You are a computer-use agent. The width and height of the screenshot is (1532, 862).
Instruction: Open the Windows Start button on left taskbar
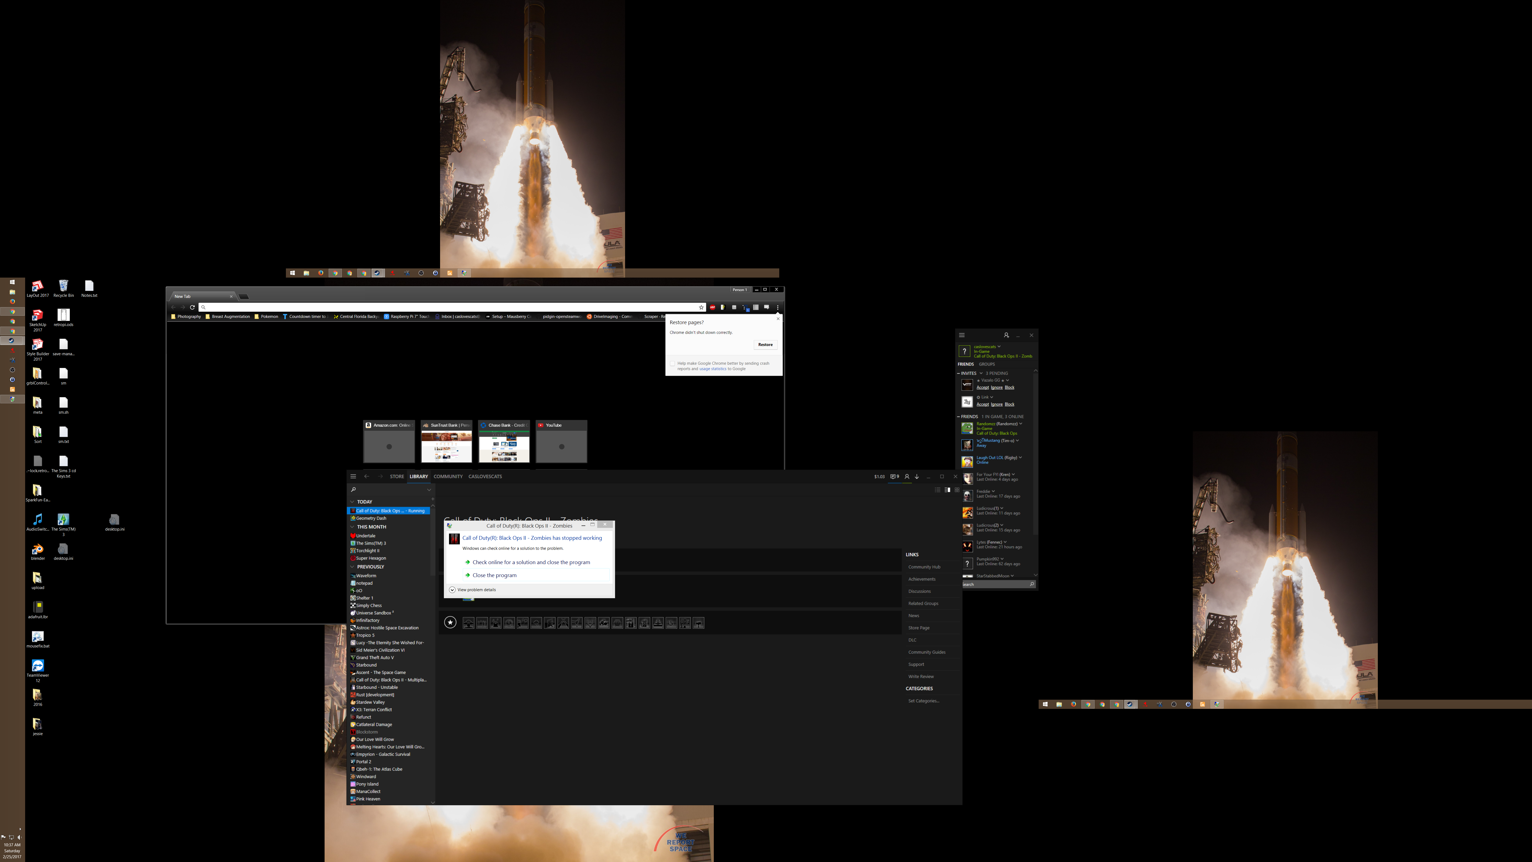(12, 282)
